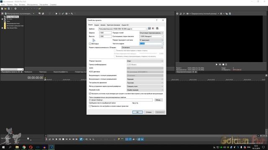268x150 pixels.
Task: Click the Width (Ширина) input field
Action: [x=105, y=32]
